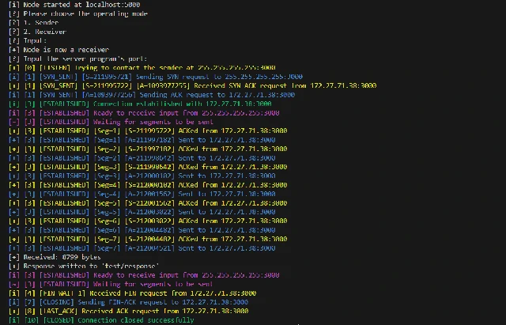Click the 'Received: 8799 bytes' line
The height and width of the screenshot is (325, 506).
[x=55, y=257]
